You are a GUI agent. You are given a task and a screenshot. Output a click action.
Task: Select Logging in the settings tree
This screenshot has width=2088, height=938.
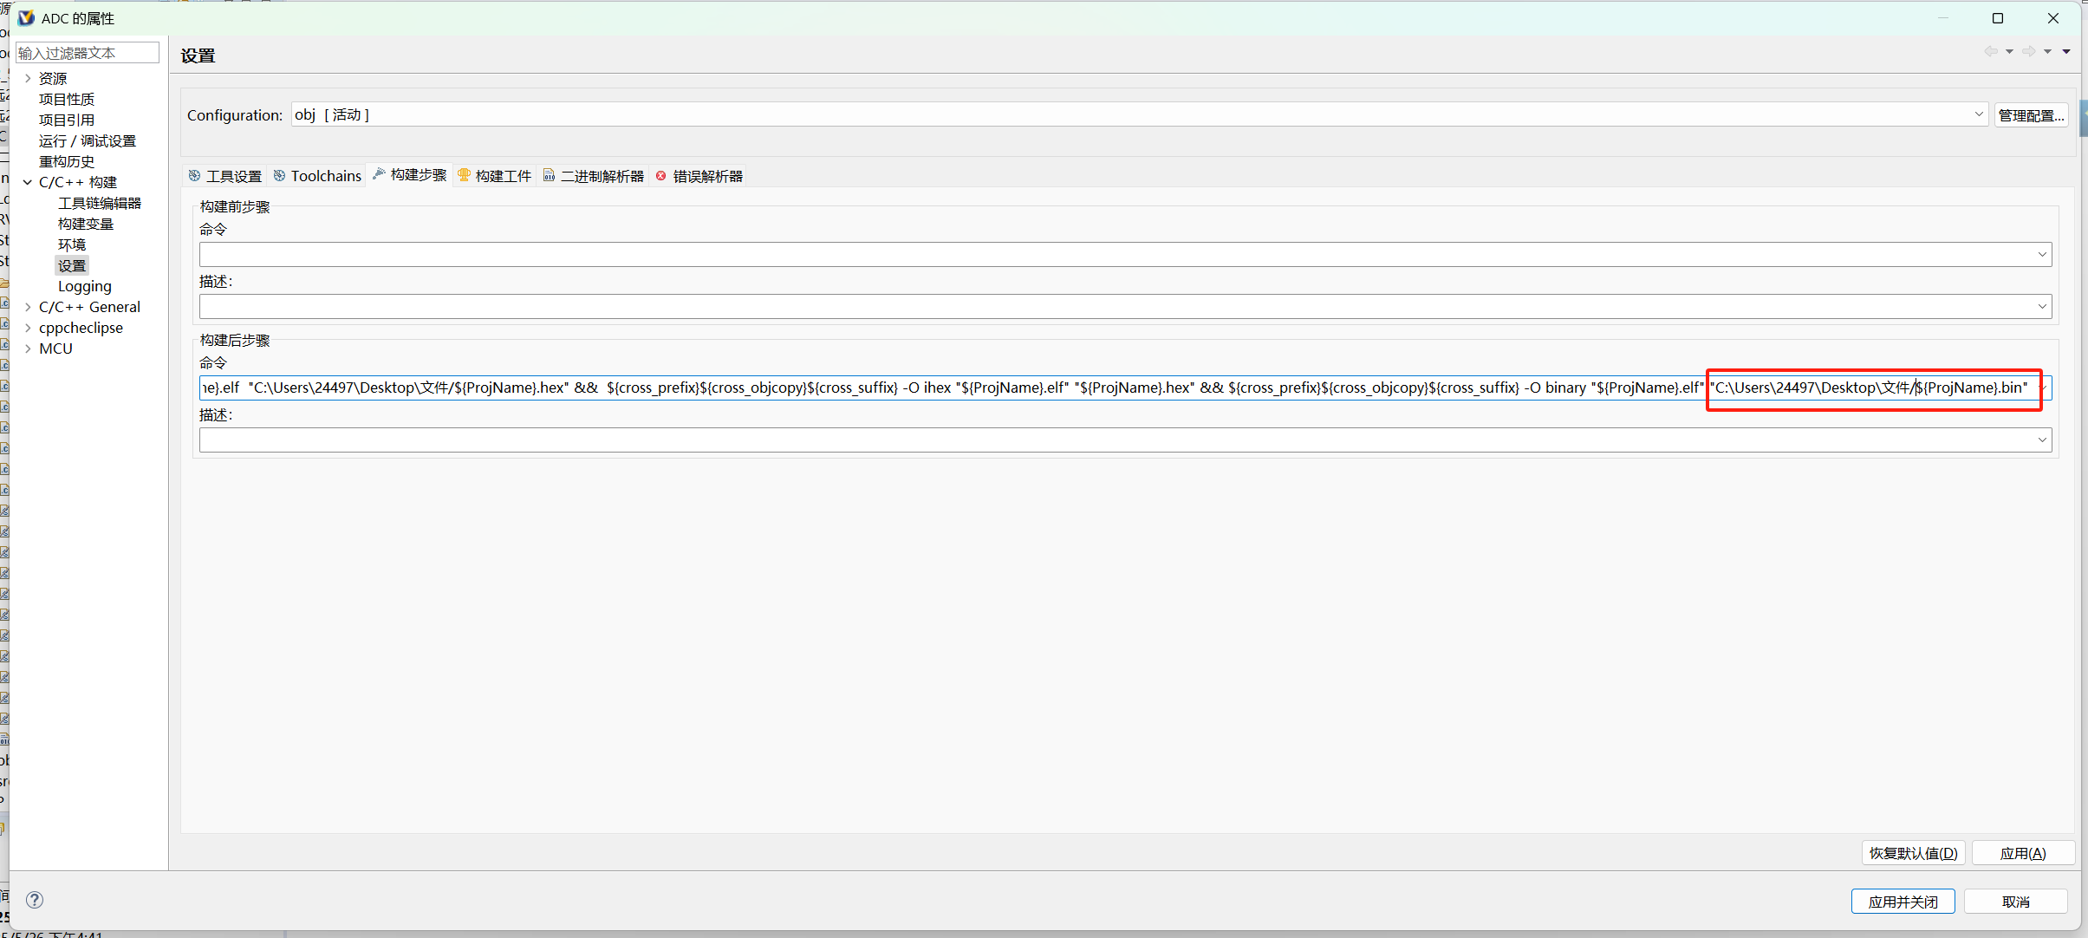[x=85, y=286]
